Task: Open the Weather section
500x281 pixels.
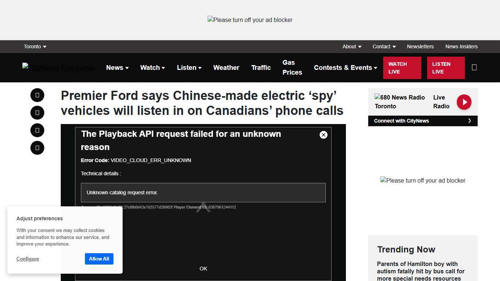Action: 226,68
